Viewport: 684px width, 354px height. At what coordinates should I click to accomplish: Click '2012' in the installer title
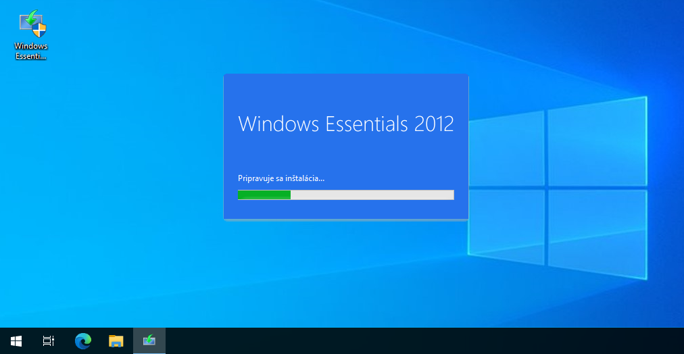pyautogui.click(x=433, y=124)
